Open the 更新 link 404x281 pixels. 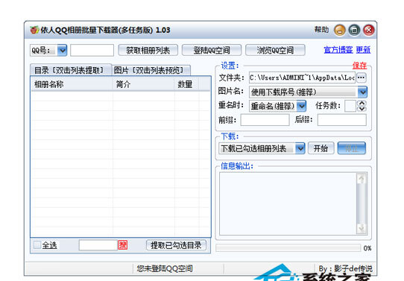(363, 49)
